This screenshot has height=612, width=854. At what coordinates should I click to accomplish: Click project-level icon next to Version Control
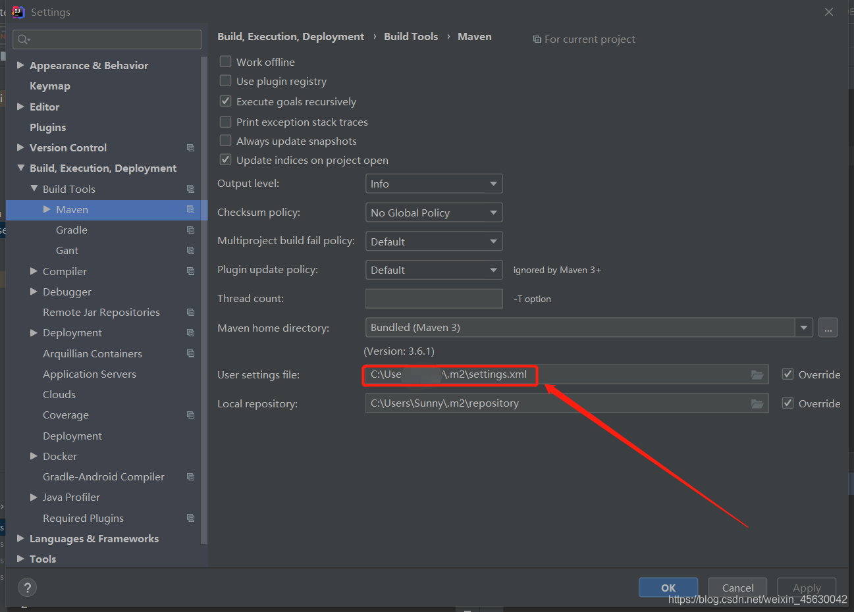[190, 148]
